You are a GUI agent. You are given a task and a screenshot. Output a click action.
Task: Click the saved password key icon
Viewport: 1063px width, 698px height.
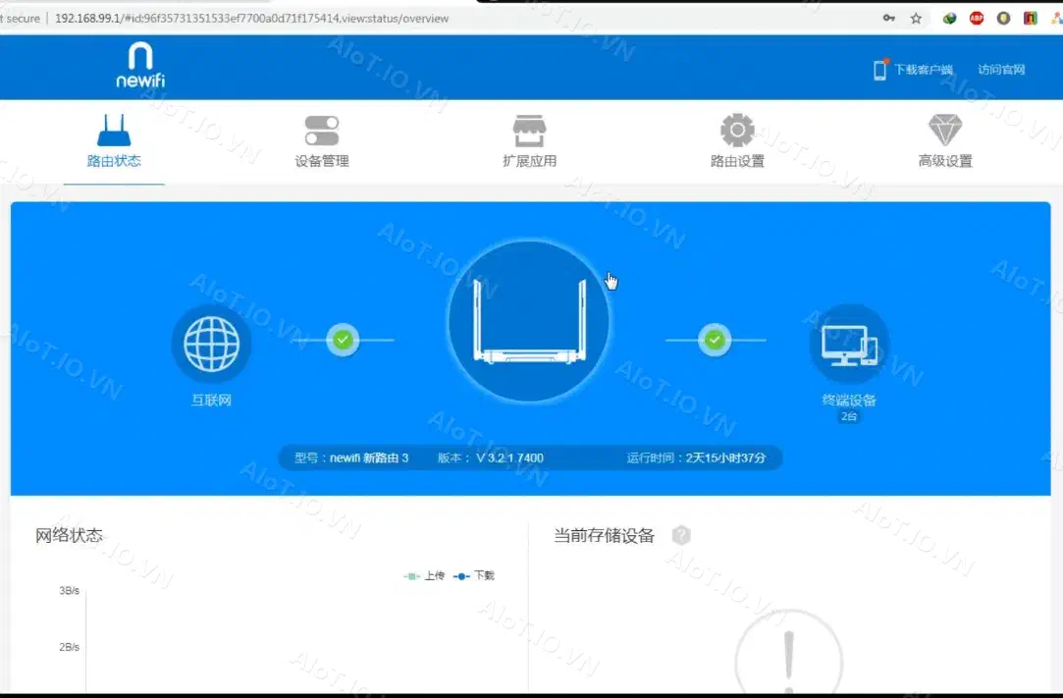pos(888,19)
